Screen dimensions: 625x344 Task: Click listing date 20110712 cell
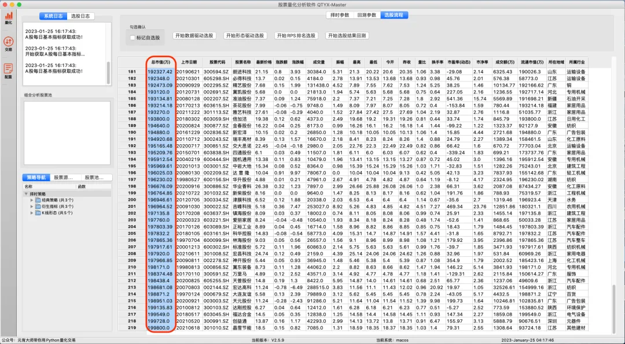tap(189, 139)
